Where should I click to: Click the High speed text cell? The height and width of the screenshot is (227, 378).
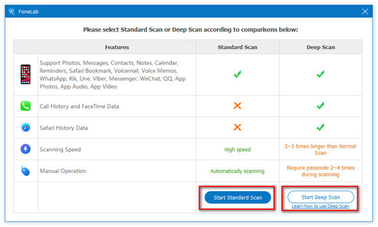pyautogui.click(x=238, y=150)
